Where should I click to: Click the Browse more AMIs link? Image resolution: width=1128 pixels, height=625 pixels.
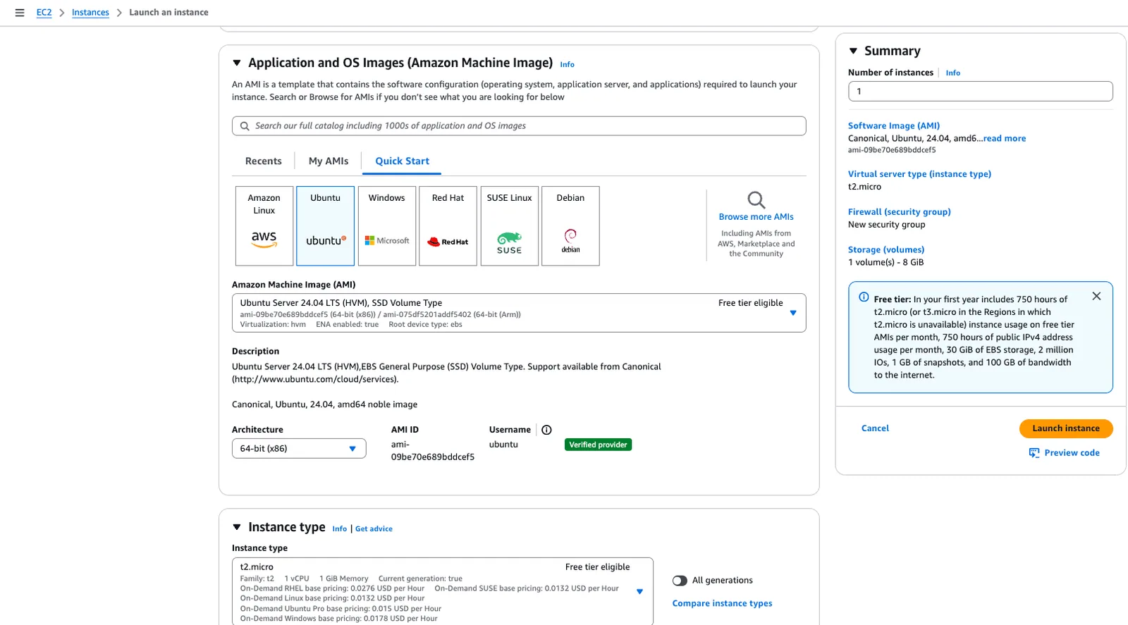tap(756, 217)
